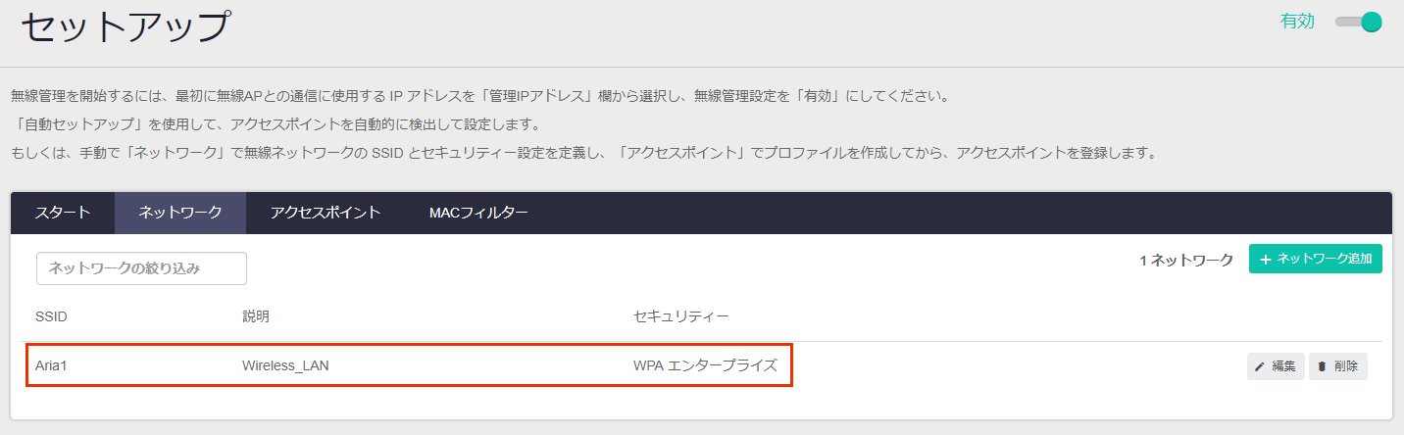
Task: Open the MACフィルター tab
Action: (478, 213)
